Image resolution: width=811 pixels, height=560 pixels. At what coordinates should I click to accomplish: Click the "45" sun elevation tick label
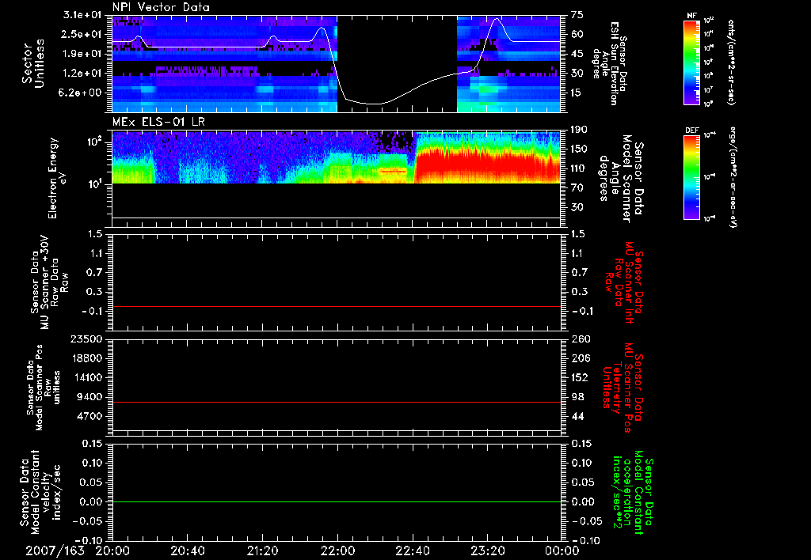(577, 54)
